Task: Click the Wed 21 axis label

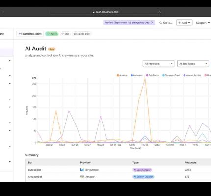Action: click(x=49, y=145)
